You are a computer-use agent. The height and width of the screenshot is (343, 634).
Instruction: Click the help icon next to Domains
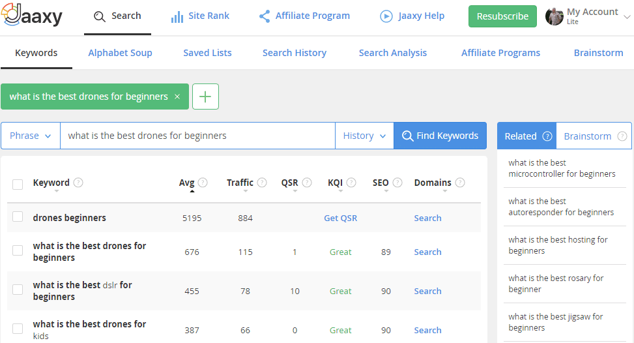(x=460, y=183)
